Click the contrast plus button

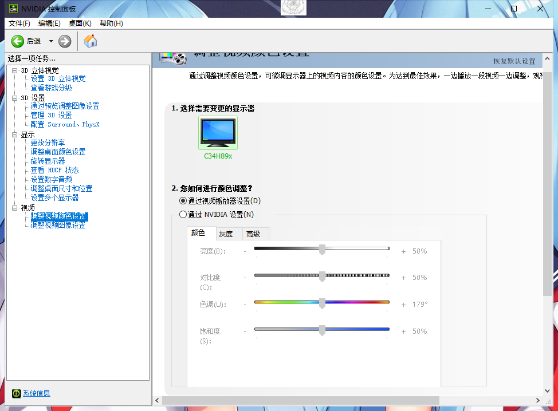click(403, 278)
